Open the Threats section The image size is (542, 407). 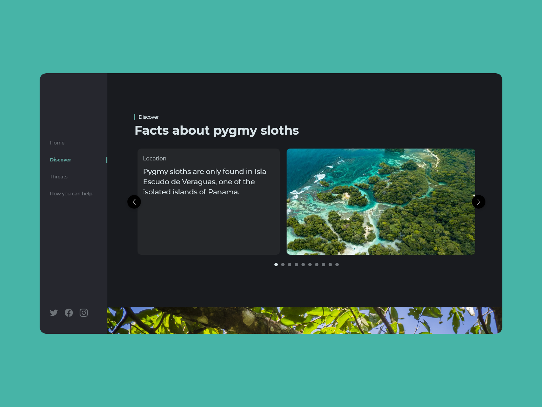point(59,177)
